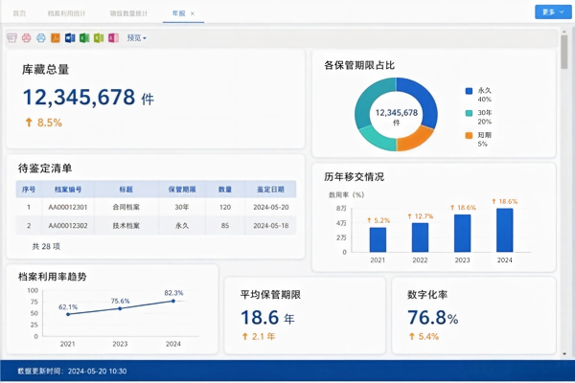Viewport: 575px width, 383px height.
Task: Click date cell 2024-05-20 in table
Action: (271, 207)
